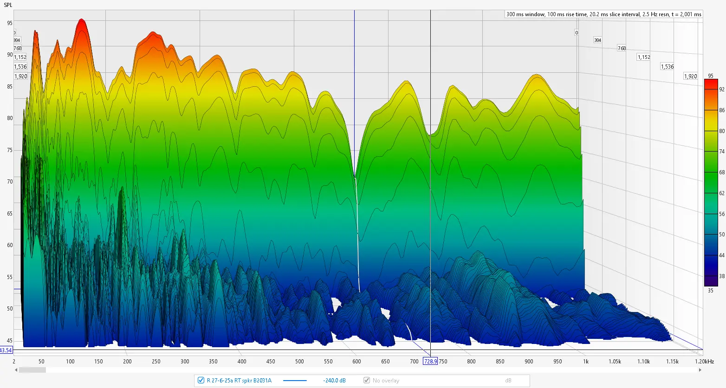The height and width of the screenshot is (388, 726).
Task: Click the R 27-6-25a RT spkr B2031A legend label
Action: click(239, 381)
